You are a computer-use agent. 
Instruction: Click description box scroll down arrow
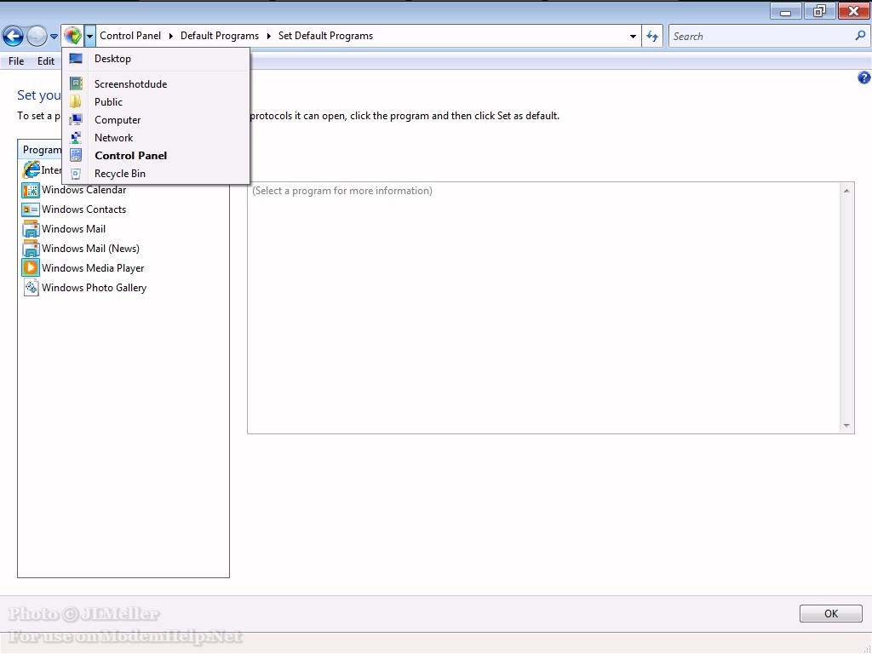[x=846, y=426]
